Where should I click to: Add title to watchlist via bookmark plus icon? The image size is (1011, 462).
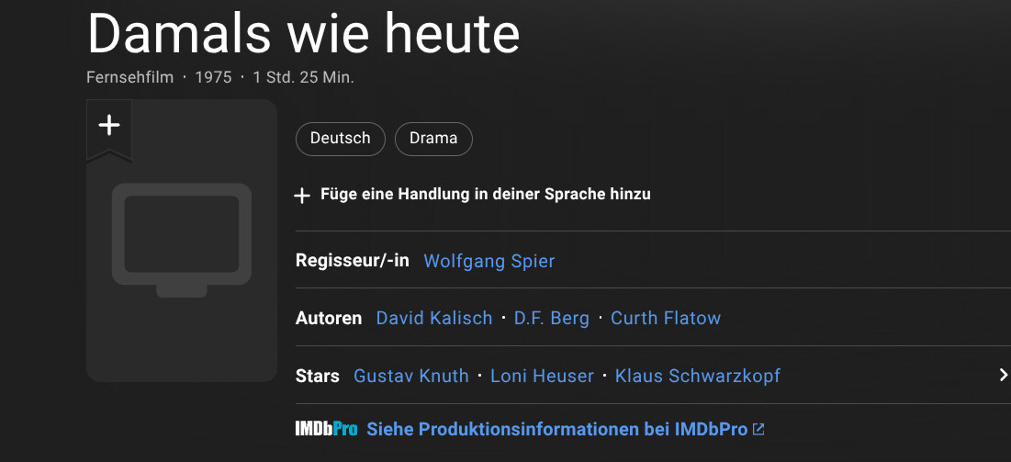(109, 127)
